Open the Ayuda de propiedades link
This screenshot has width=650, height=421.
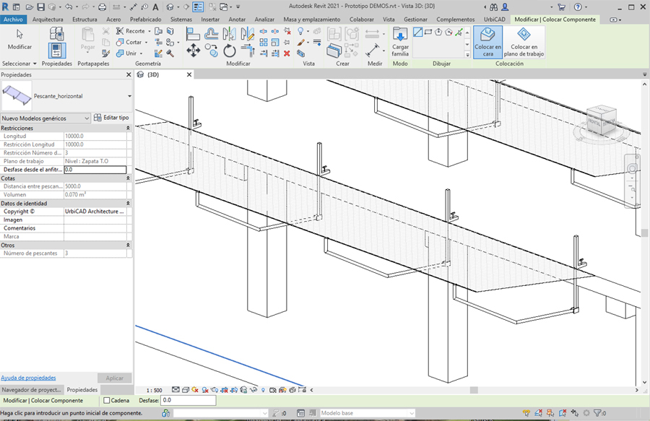(x=28, y=378)
